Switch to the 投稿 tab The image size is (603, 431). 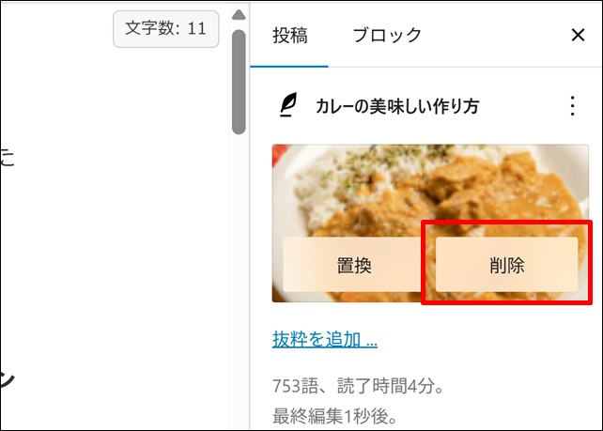coord(290,36)
